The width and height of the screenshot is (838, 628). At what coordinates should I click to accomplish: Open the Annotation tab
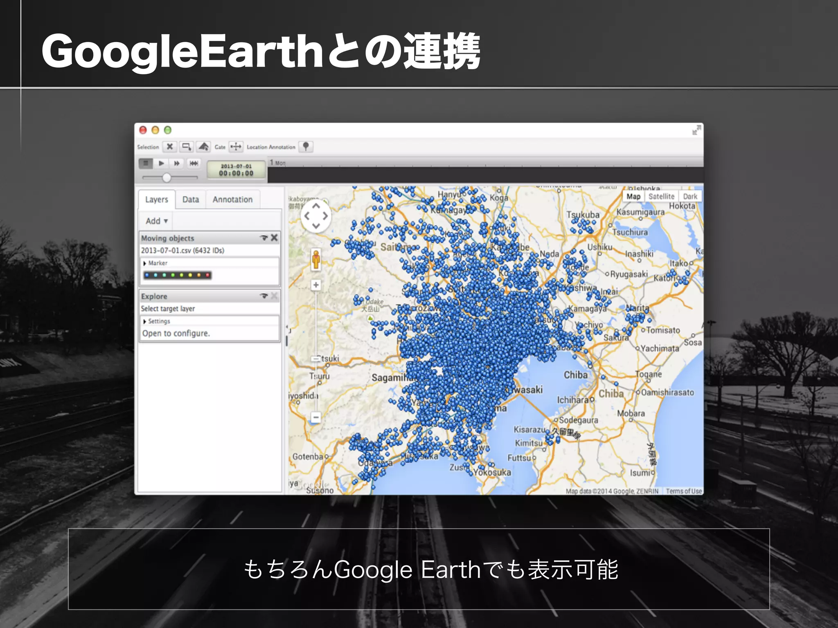tap(232, 200)
